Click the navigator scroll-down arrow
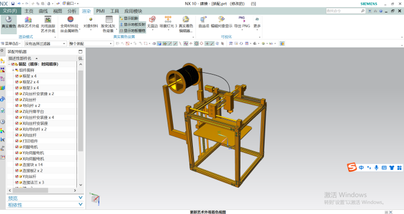Viewport: 404px width, 214px height. tap(81, 185)
